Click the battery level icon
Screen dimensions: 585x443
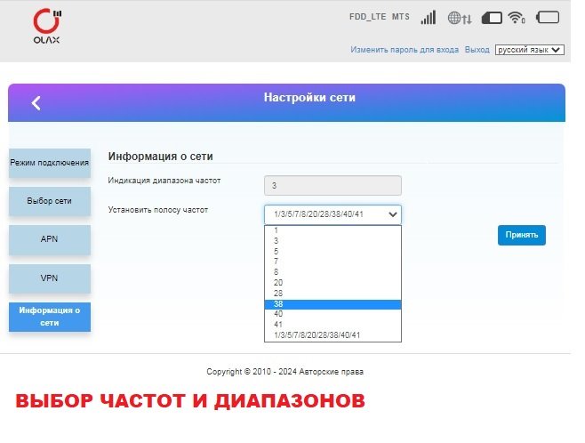(548, 18)
